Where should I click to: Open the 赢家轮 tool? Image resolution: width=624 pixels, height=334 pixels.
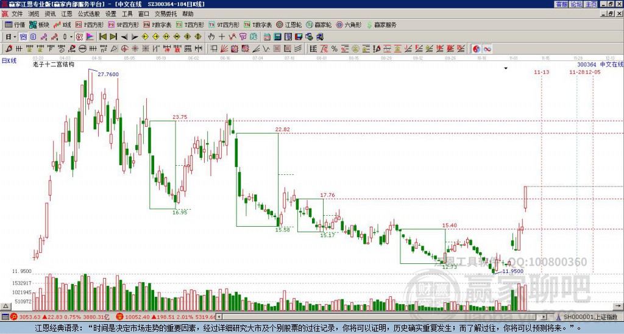click(319, 24)
